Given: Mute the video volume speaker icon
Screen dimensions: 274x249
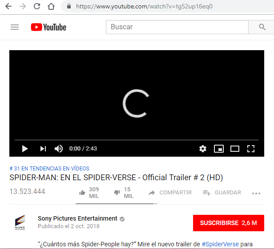Looking at the screenshot, I should tap(59, 149).
